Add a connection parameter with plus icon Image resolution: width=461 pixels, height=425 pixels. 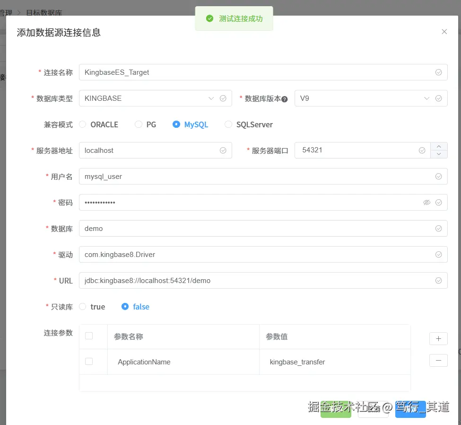click(438, 338)
